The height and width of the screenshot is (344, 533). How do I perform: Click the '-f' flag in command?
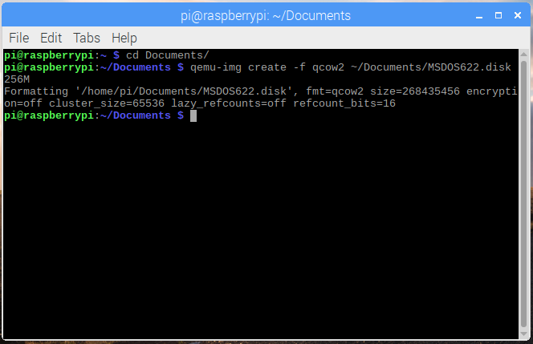299,67
